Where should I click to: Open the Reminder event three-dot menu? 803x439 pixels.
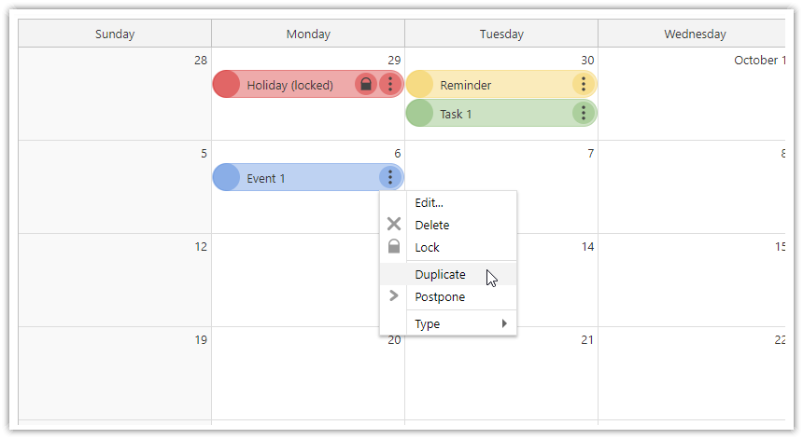click(x=584, y=85)
